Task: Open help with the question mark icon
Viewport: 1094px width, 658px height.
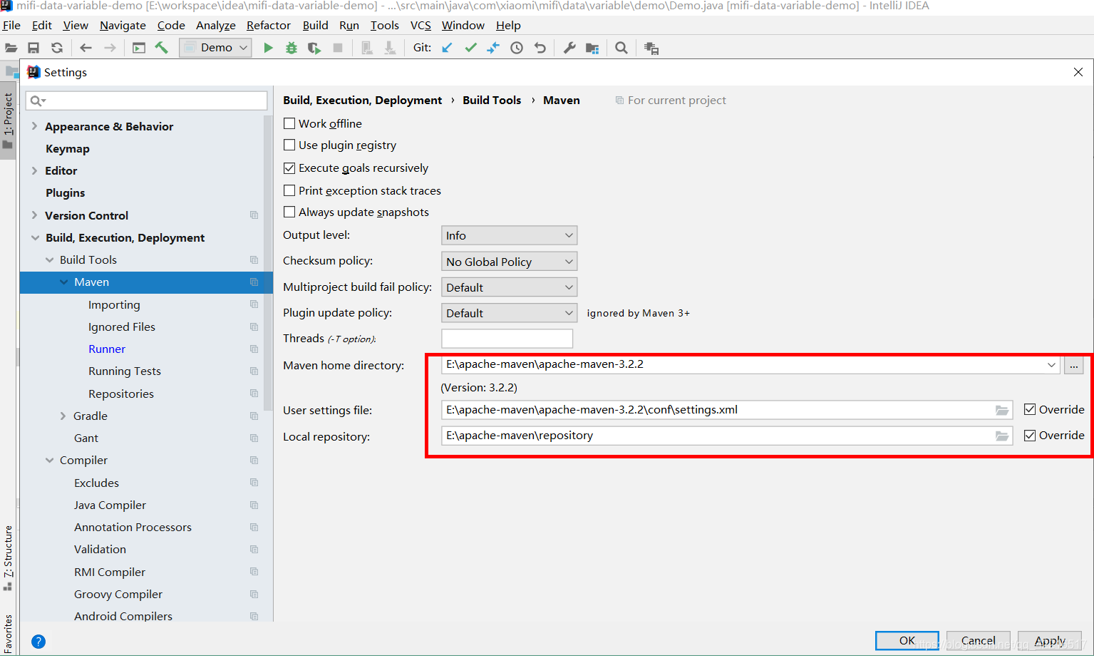Action: point(38,642)
